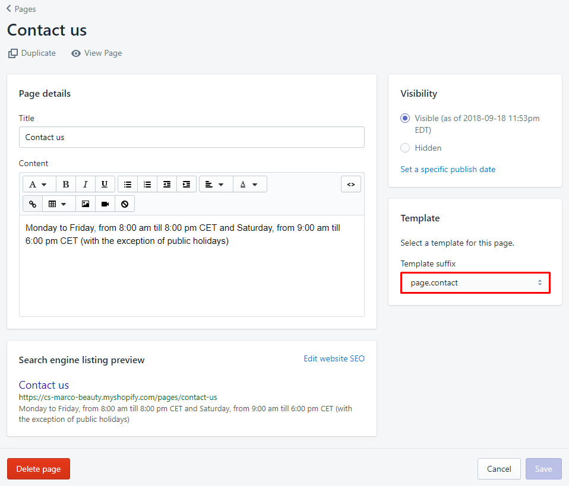Viewport: 569px width, 486px height.
Task: Select the Hidden visibility option
Action: pos(404,148)
